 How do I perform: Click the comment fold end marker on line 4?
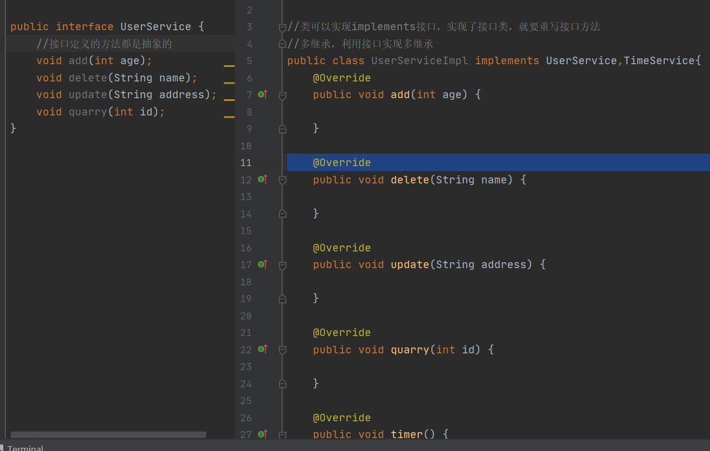pyautogui.click(x=282, y=44)
